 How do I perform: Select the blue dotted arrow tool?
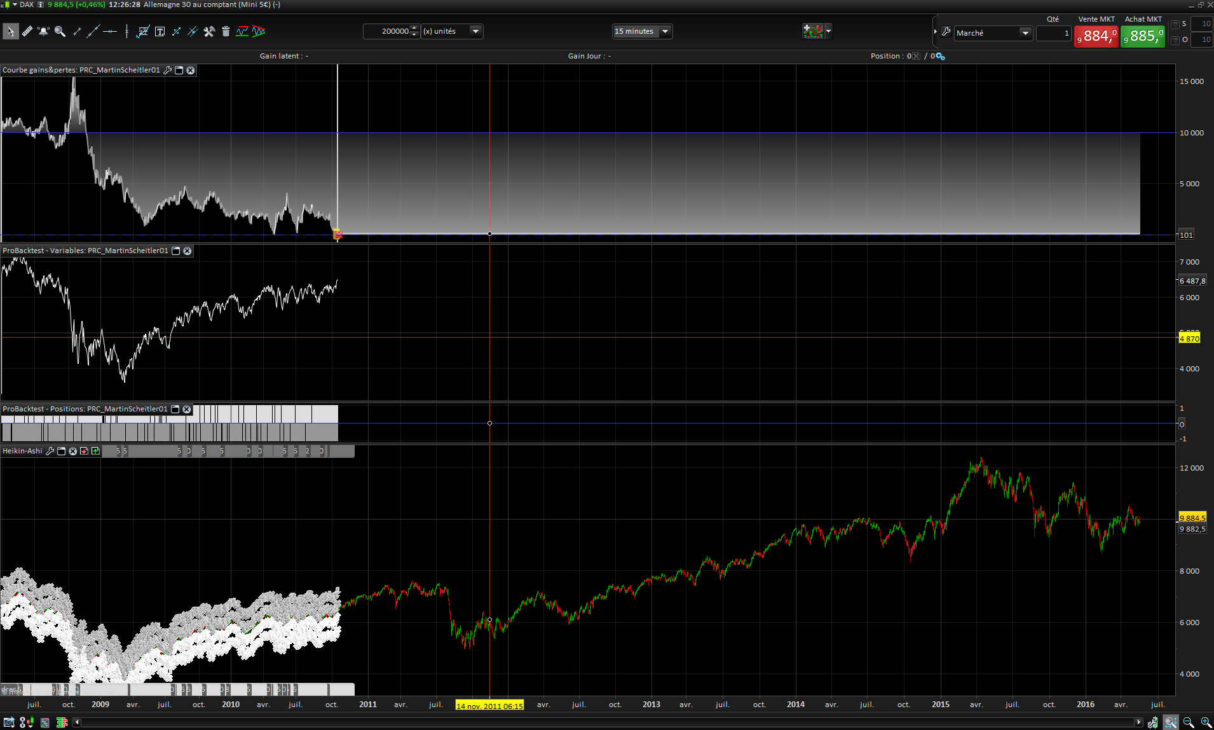[176, 31]
